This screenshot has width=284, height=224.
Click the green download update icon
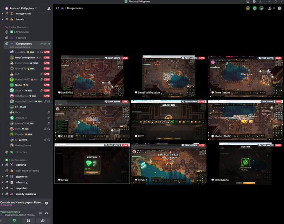point(260,1)
